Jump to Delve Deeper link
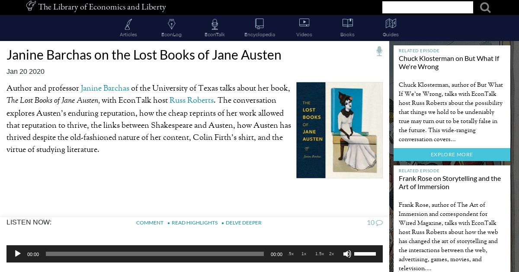The height and width of the screenshot is (272, 519). pos(243,223)
